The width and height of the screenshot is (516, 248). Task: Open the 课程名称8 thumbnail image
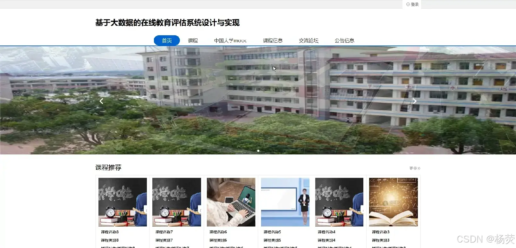123,202
